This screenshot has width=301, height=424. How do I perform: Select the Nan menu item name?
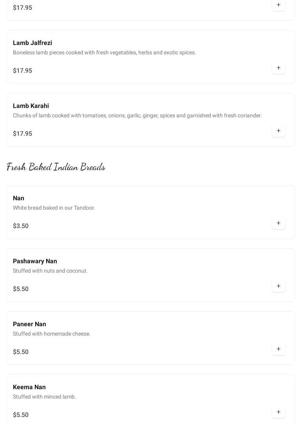coord(18,198)
